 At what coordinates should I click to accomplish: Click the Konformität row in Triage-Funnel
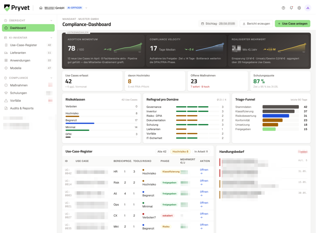click(x=271, y=120)
